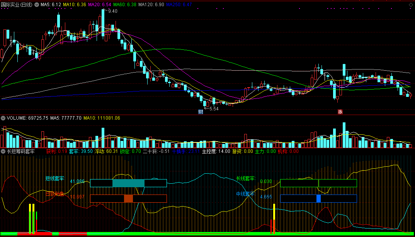Click the 机构: 0.00 value
Screen dimensions: 415x237
(288, 152)
